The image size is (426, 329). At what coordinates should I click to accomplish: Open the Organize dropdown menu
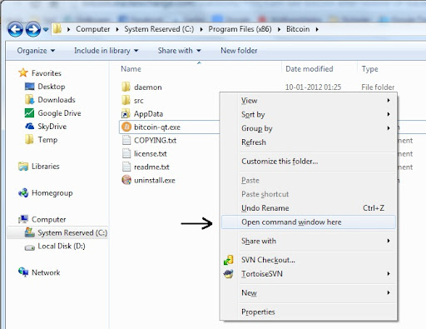point(36,51)
